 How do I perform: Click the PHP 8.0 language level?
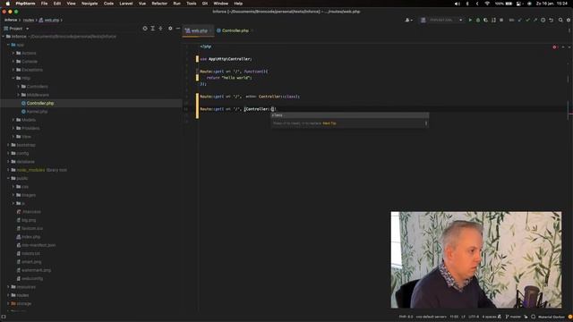pos(406,317)
